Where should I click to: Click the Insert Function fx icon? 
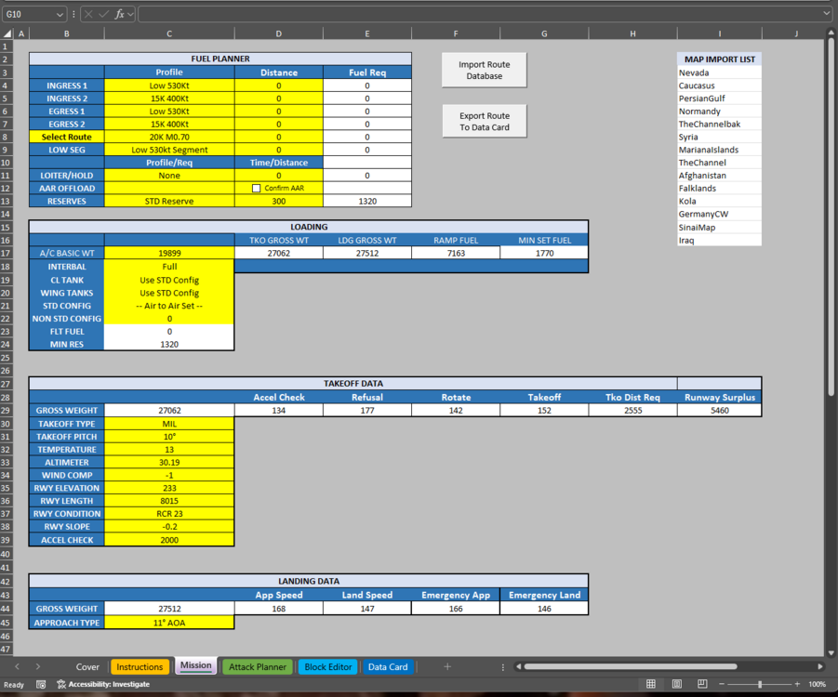pos(119,15)
